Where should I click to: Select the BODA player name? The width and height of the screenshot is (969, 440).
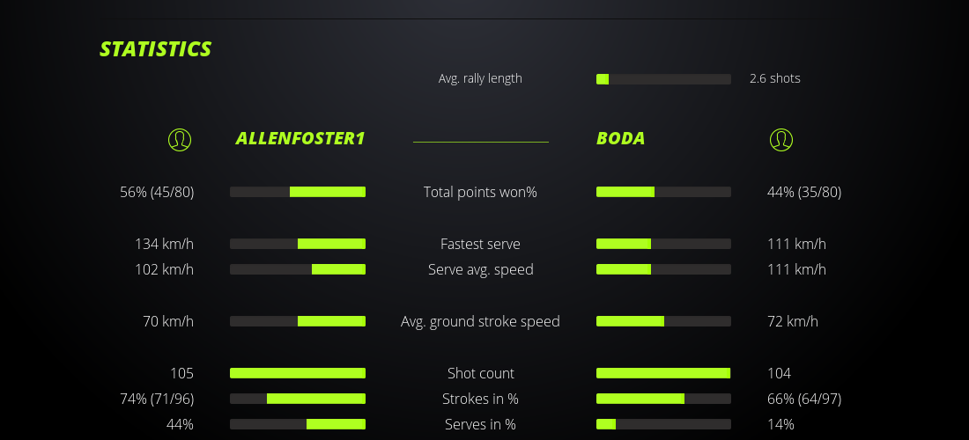tap(620, 138)
